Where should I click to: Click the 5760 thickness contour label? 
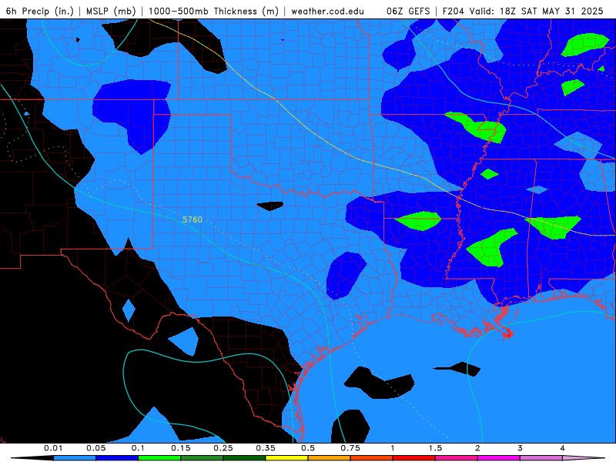pyautogui.click(x=192, y=219)
